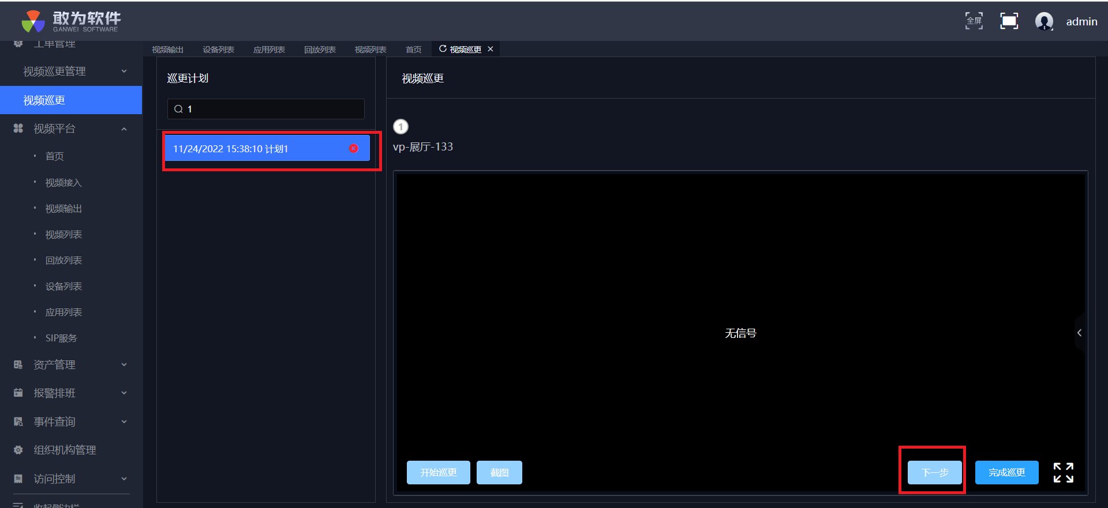Expand video player with fullscreen arrows icon
The width and height of the screenshot is (1108, 508).
click(x=1063, y=473)
